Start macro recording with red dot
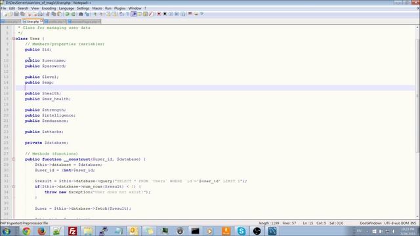Image resolution: width=420 pixels, height=236 pixels. pos(159,14)
